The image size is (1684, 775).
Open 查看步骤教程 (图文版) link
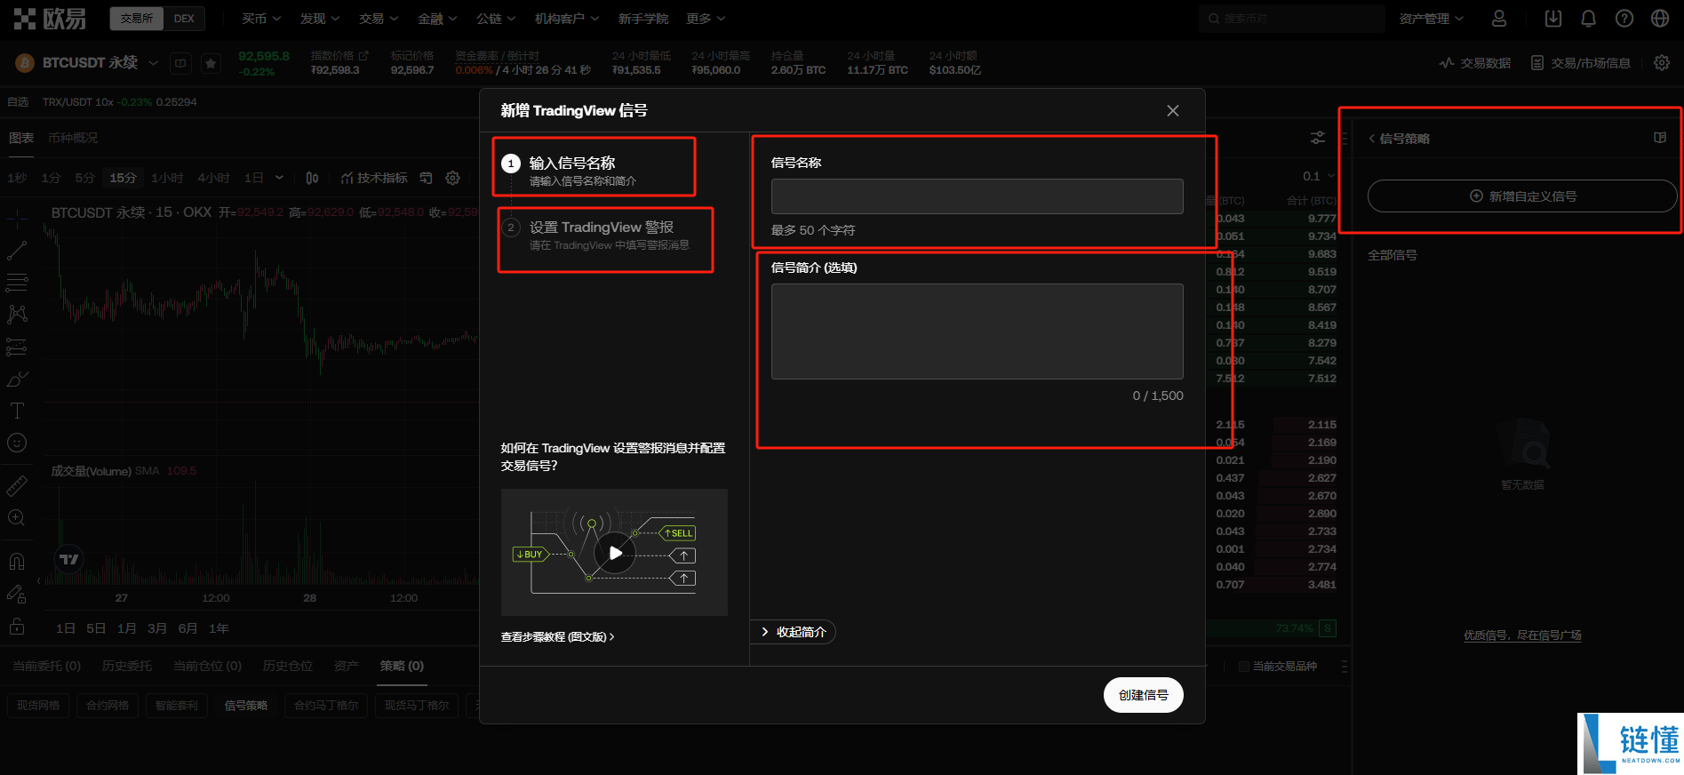tap(557, 637)
